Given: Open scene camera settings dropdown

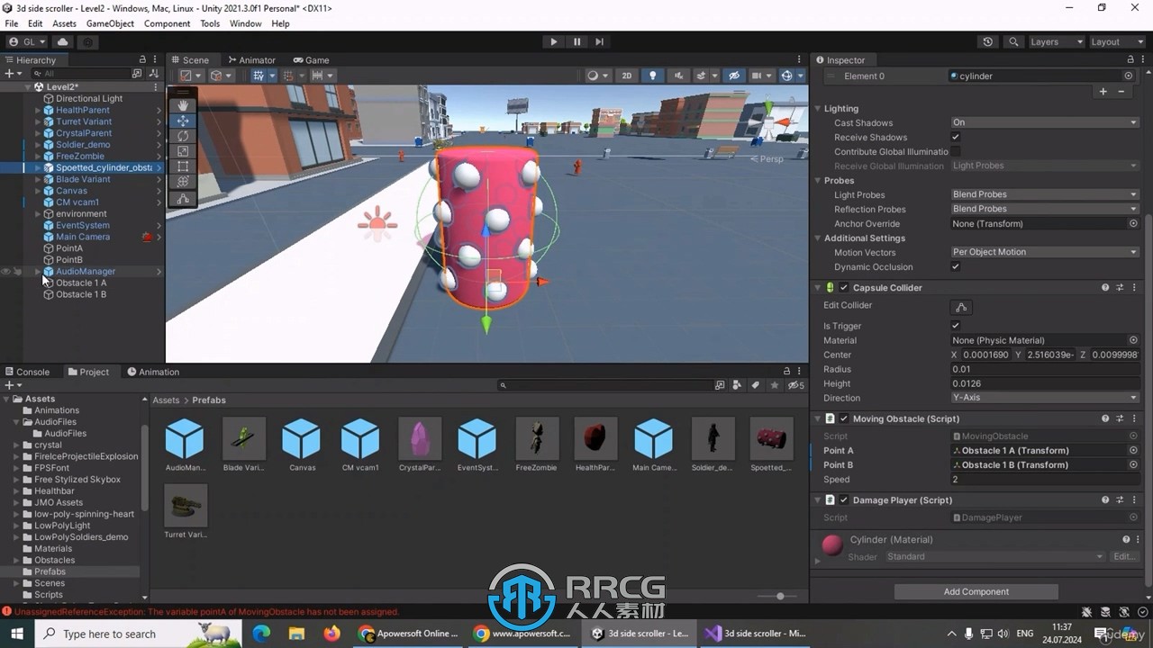Looking at the screenshot, I should pyautogui.click(x=761, y=76).
